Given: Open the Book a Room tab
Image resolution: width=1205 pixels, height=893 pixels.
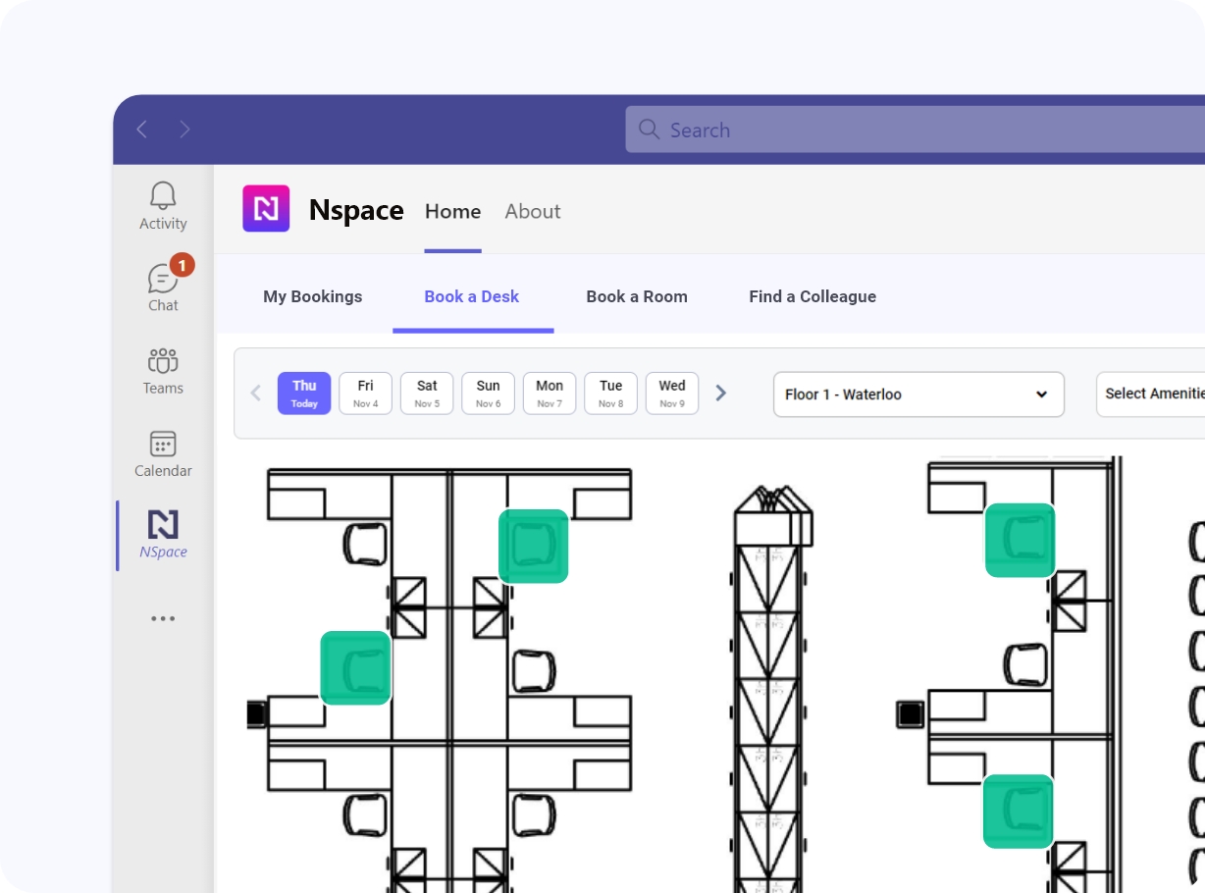Looking at the screenshot, I should [637, 296].
